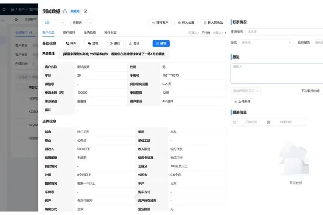Click the home icon in the breadcrumb
This screenshot has height=215, width=323.
[12, 9]
